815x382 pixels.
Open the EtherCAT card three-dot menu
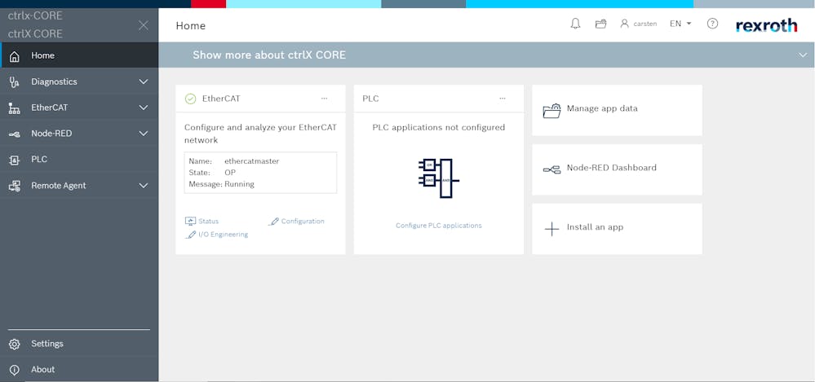[x=325, y=98]
